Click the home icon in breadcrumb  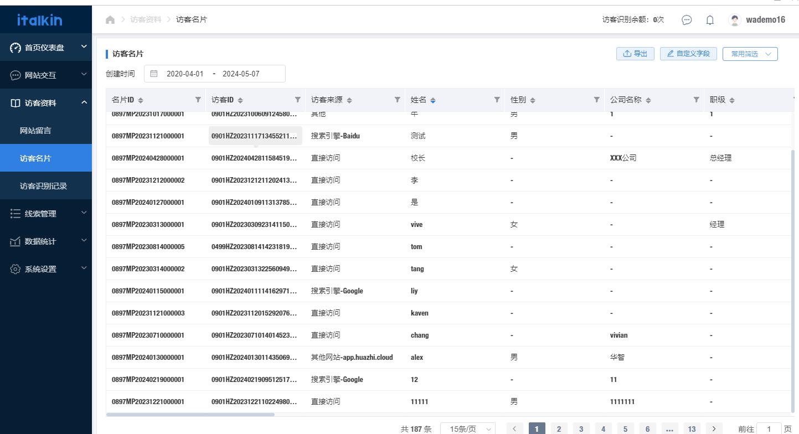[x=110, y=19]
